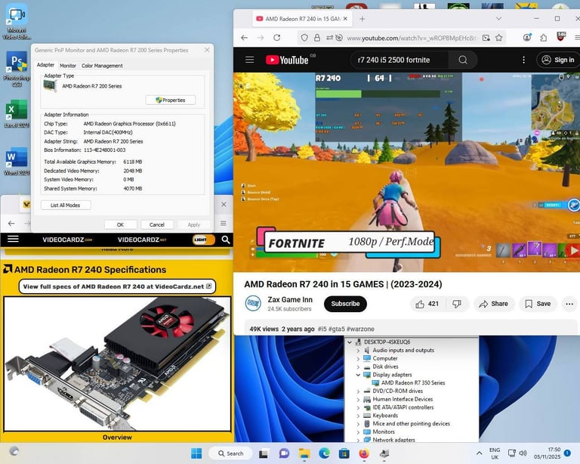Click the YouTube search magnifier button

pos(463,60)
